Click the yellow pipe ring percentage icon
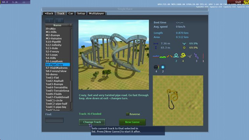The width and height of the screenshot is (249, 140). click(184, 47)
